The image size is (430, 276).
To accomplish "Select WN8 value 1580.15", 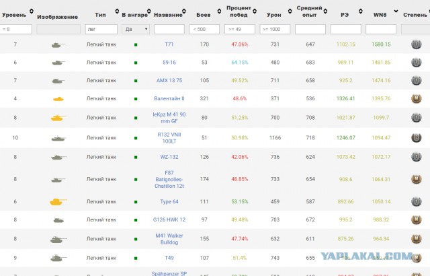I will tap(381, 44).
